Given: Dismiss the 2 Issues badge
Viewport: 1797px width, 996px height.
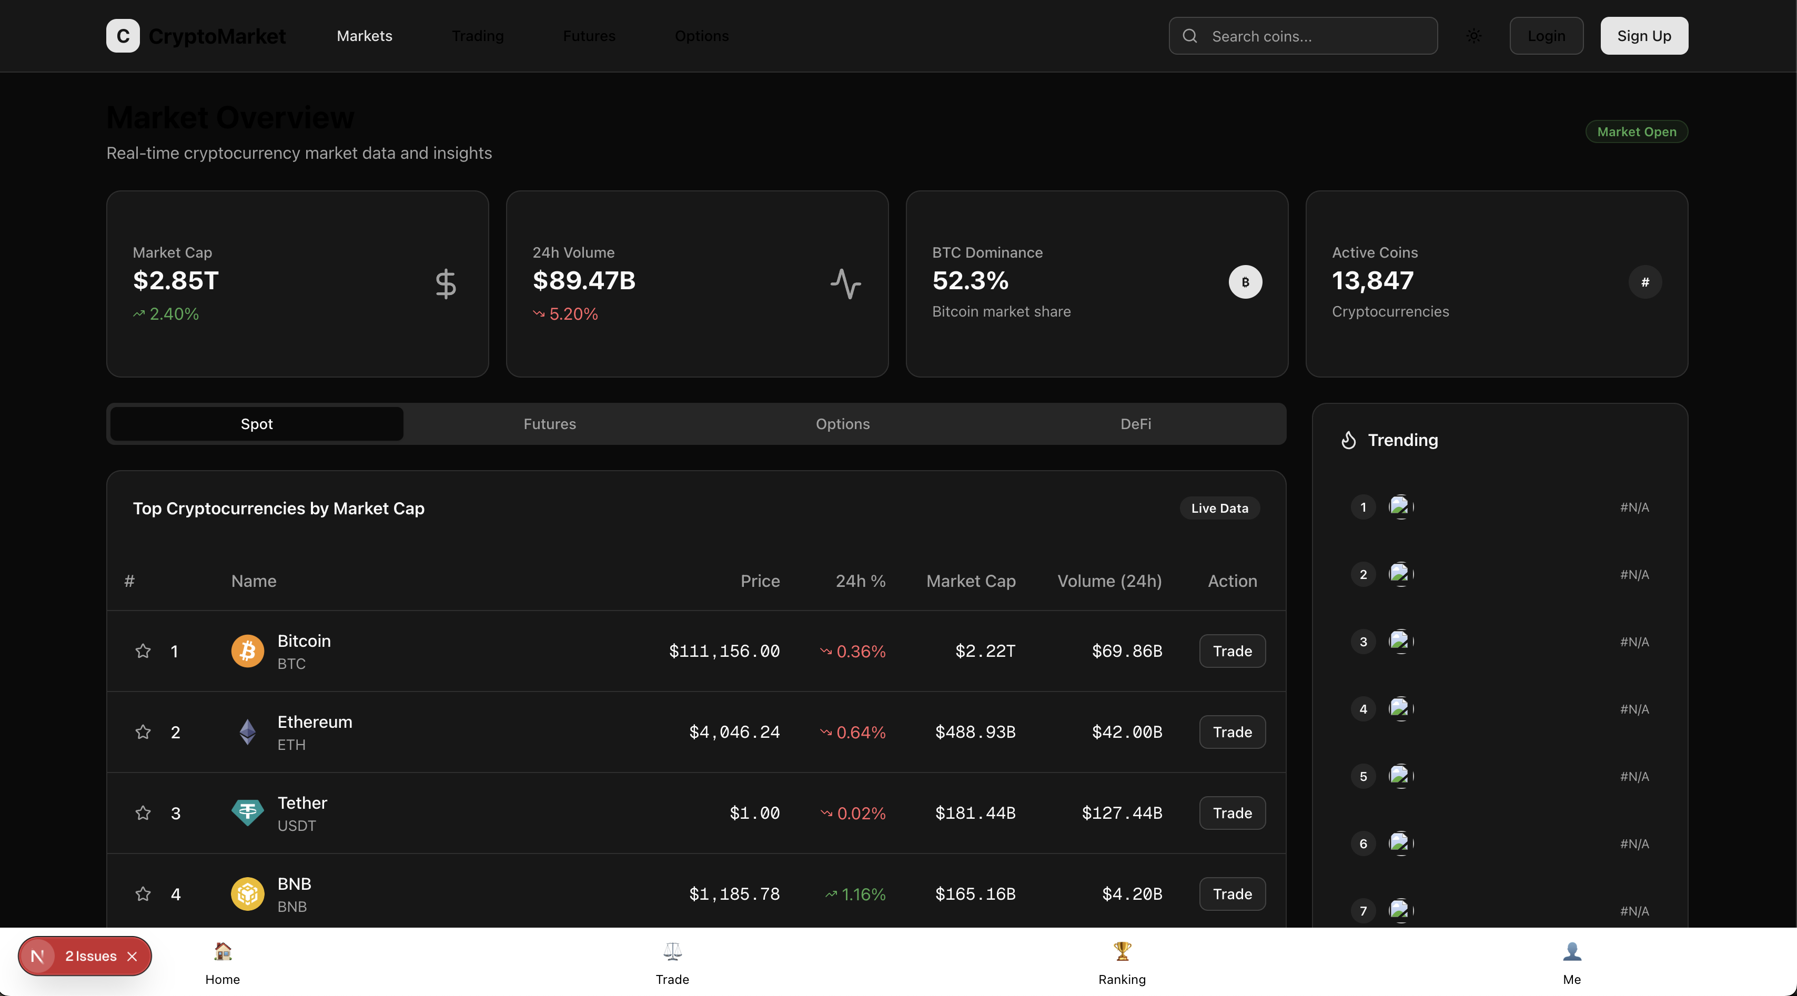Looking at the screenshot, I should 133,956.
